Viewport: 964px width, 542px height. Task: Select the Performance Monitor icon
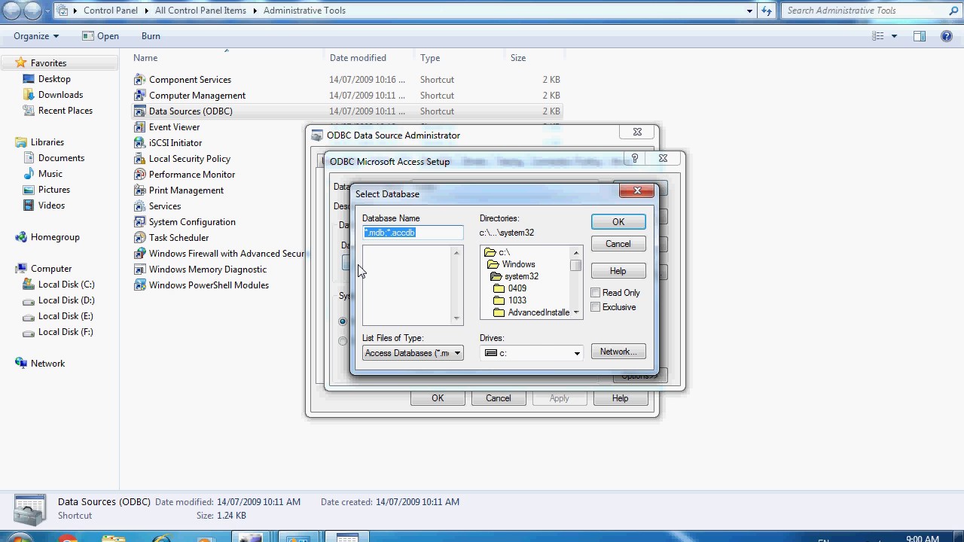coord(139,174)
